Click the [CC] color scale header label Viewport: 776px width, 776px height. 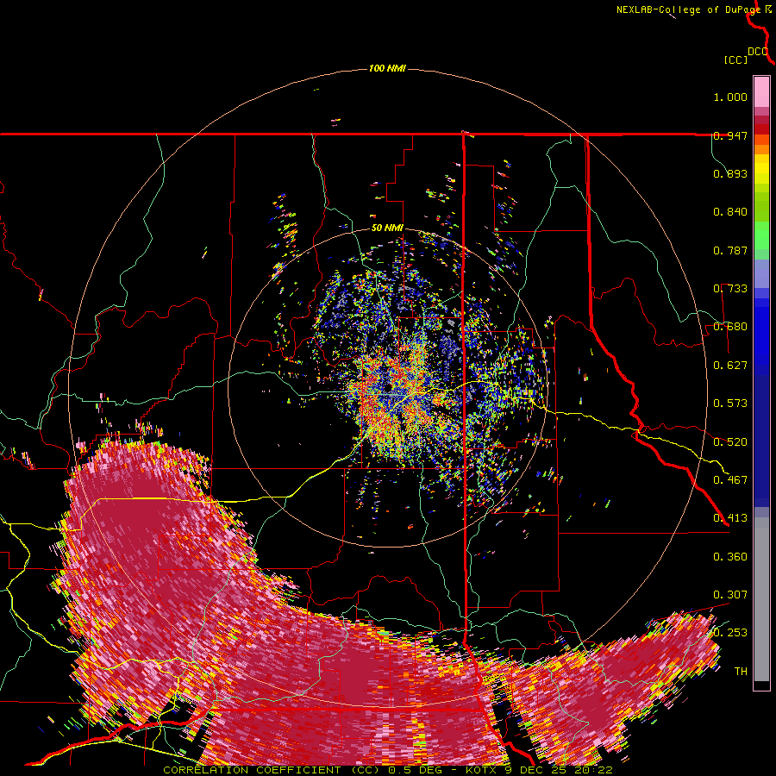click(x=735, y=59)
